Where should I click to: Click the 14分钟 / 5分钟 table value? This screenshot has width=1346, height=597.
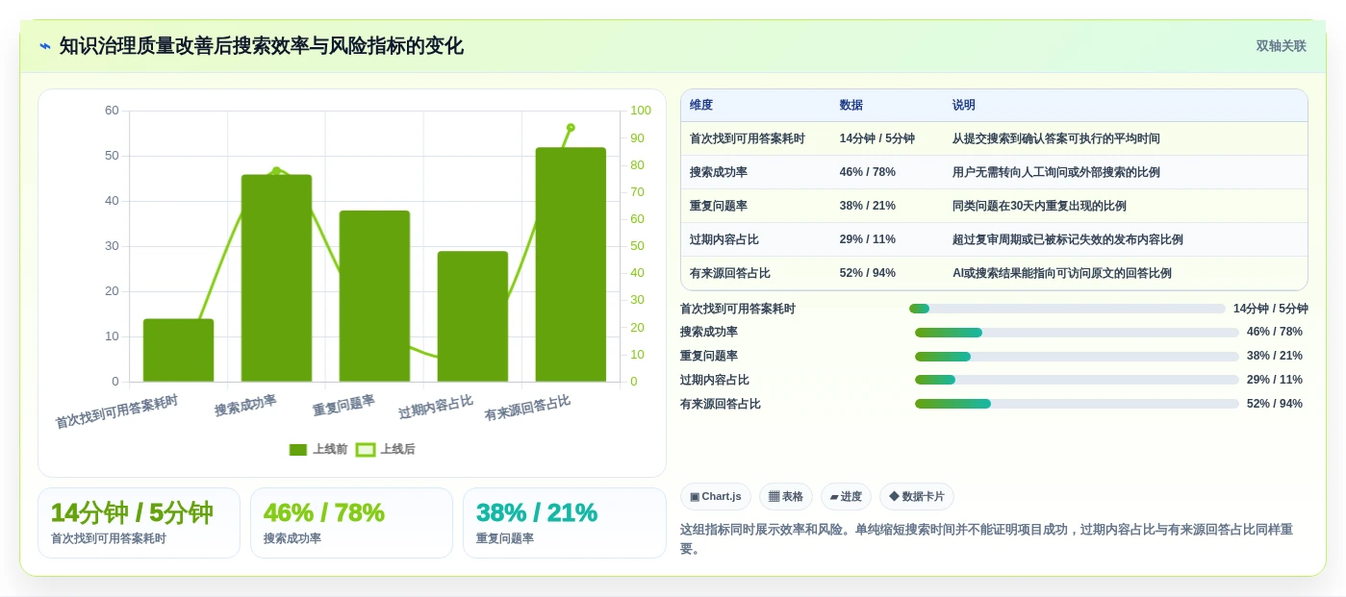[877, 138]
